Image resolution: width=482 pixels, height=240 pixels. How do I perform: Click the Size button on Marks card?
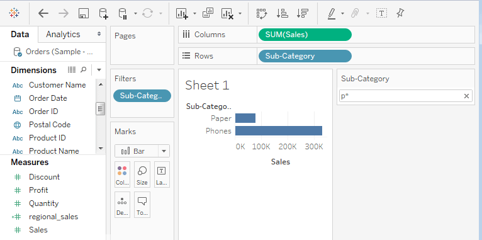(142, 174)
